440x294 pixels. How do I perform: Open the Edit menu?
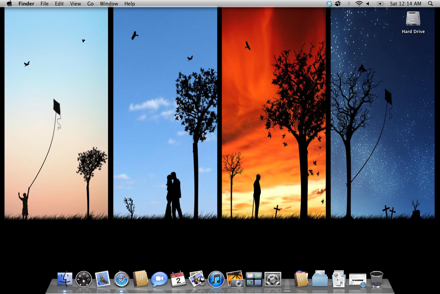pyautogui.click(x=59, y=4)
